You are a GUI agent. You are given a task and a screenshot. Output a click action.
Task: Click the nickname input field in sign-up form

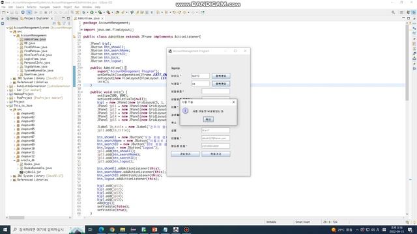[x=200, y=84]
